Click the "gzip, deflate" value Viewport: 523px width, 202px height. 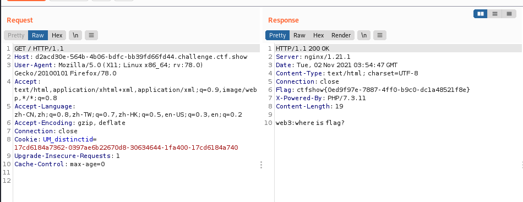[x=101, y=123]
